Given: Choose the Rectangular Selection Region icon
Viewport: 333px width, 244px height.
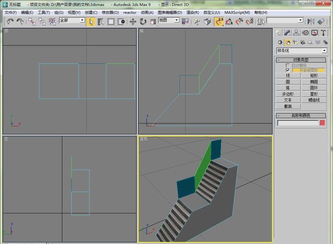Looking at the screenshot, I should pos(111,22).
